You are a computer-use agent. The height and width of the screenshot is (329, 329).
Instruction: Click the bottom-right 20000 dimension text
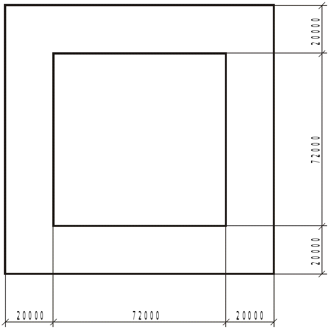pyautogui.click(x=250, y=315)
